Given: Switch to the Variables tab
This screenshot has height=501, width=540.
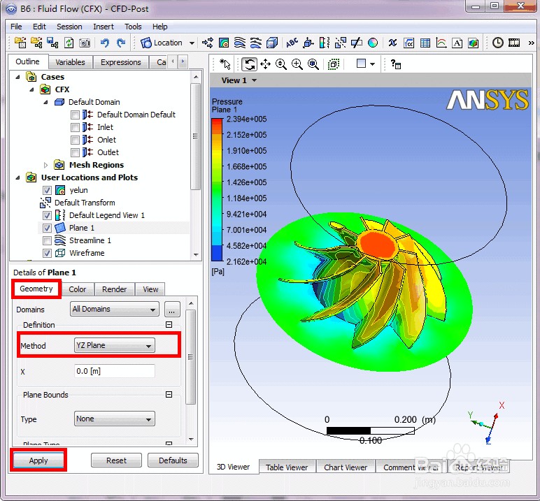Looking at the screenshot, I should coord(70,62).
